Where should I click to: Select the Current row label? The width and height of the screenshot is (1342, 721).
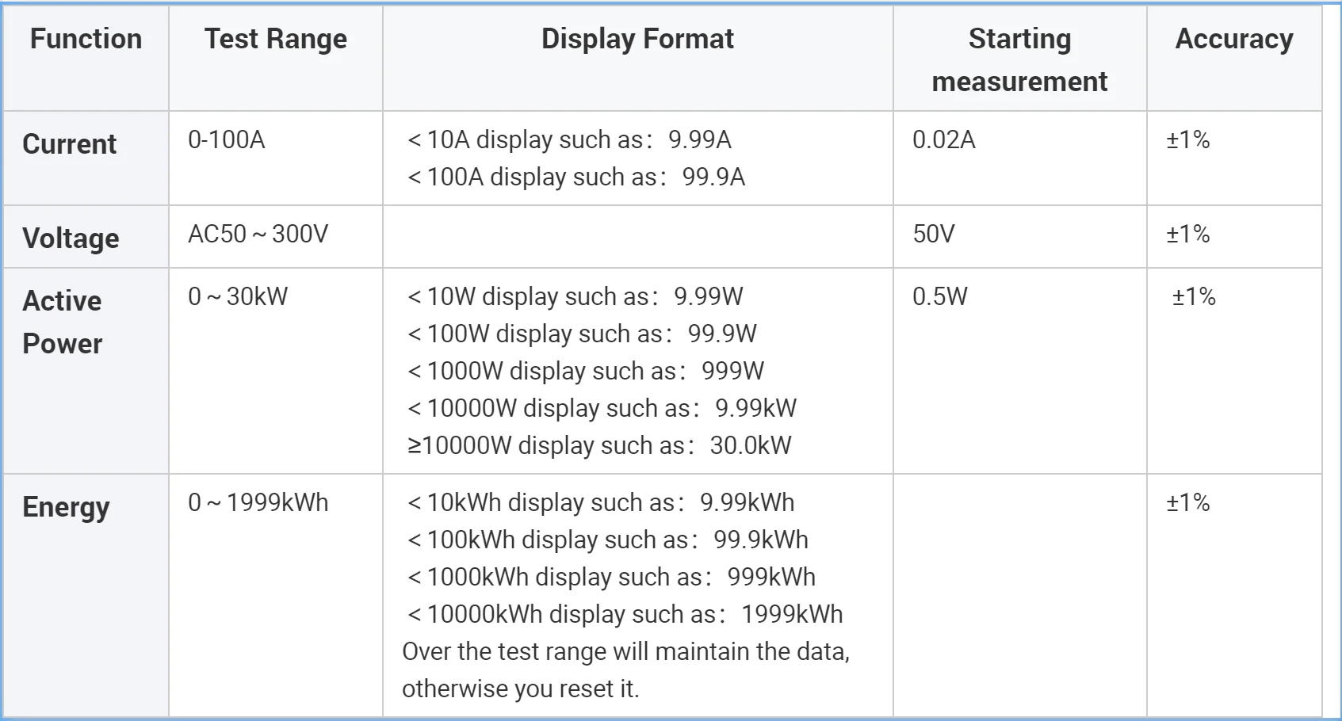70,144
